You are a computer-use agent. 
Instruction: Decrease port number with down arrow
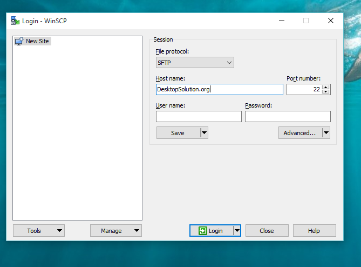point(325,91)
